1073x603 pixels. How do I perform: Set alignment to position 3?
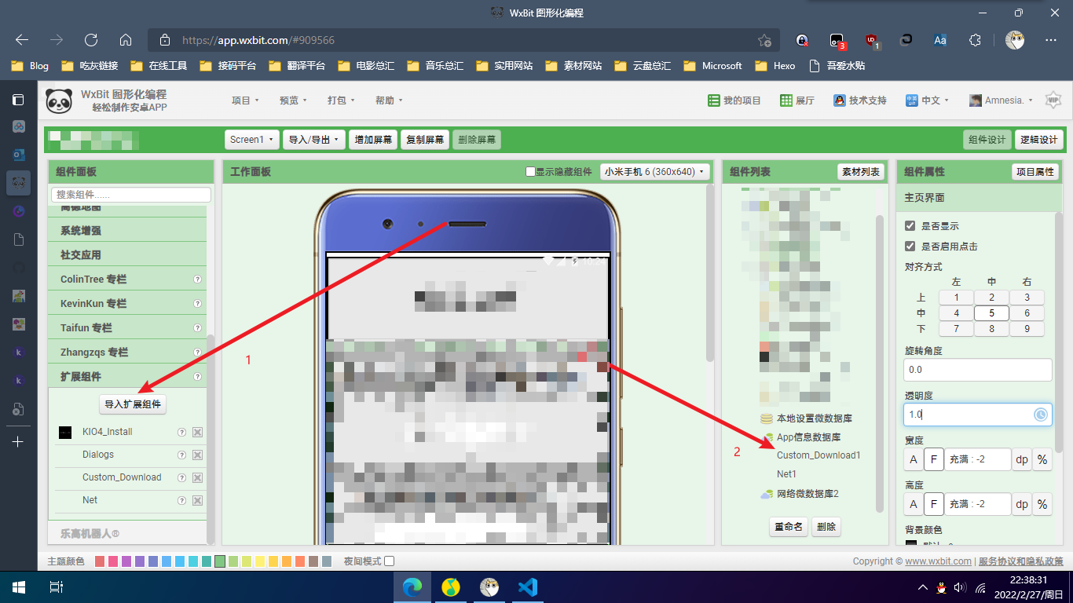point(1027,298)
